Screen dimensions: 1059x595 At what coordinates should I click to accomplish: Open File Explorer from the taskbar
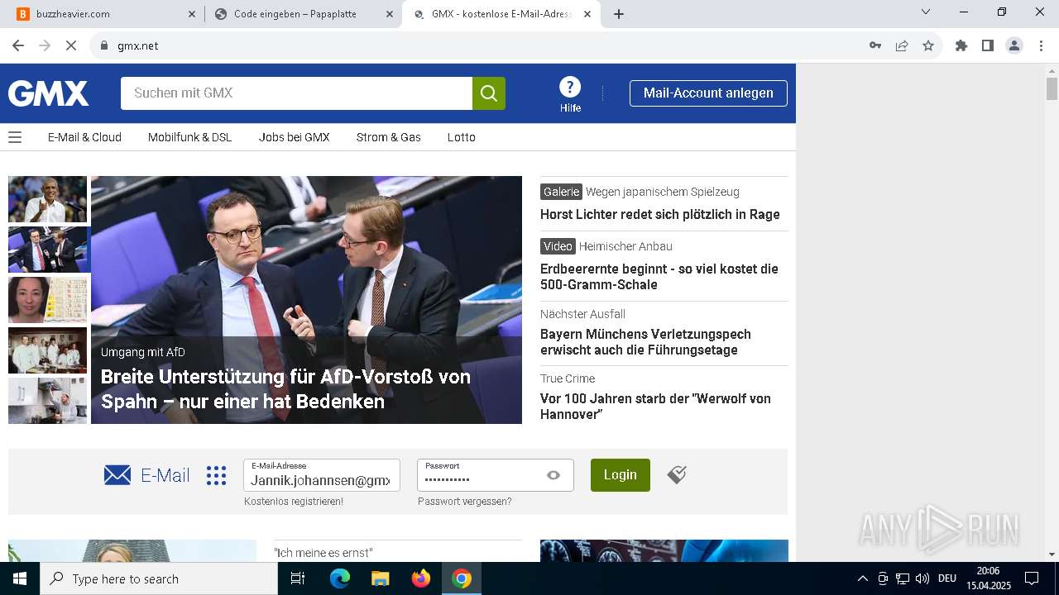click(380, 578)
